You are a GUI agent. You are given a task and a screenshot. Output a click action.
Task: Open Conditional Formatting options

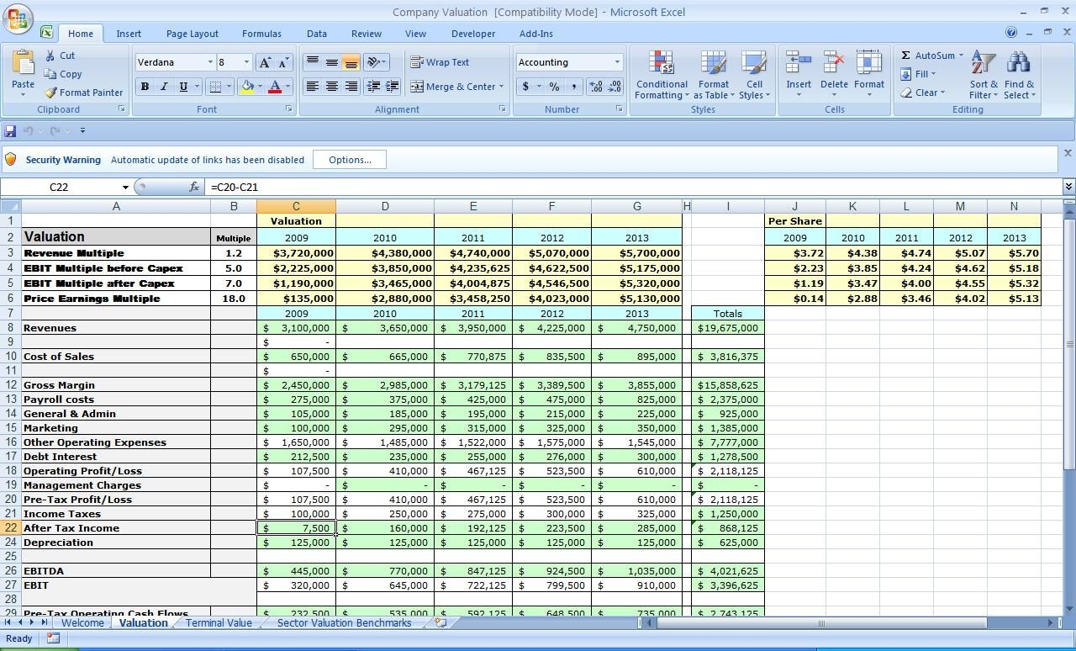(661, 76)
